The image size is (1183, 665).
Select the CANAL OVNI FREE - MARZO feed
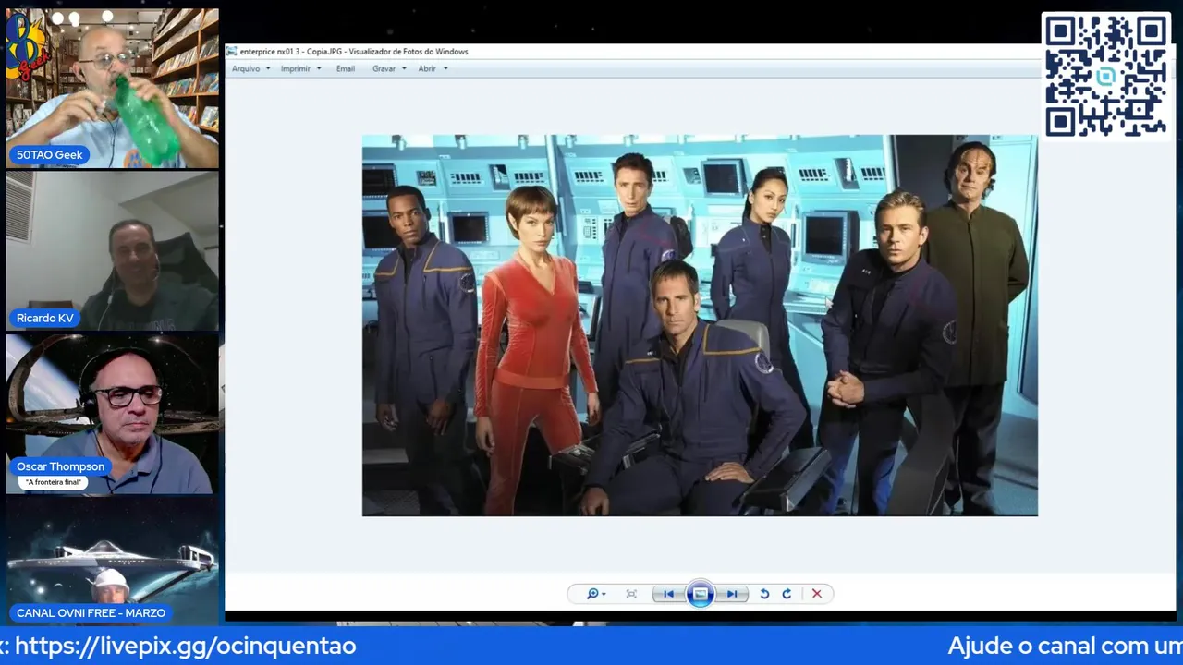(x=113, y=562)
